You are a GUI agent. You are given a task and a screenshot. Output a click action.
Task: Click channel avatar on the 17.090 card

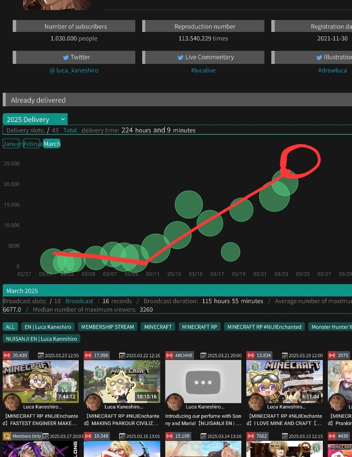93,402
